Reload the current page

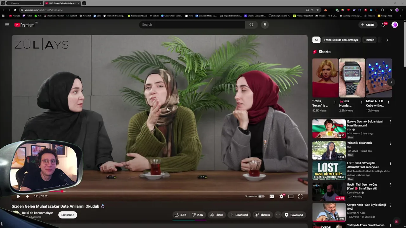(15, 10)
